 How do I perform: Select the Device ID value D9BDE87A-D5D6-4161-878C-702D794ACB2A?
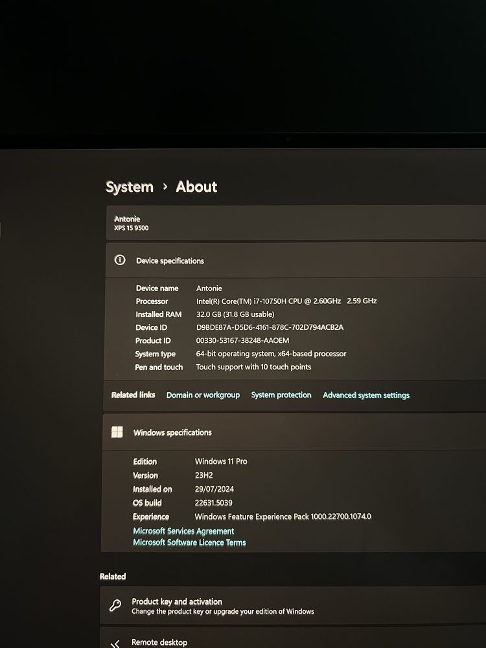tap(270, 327)
